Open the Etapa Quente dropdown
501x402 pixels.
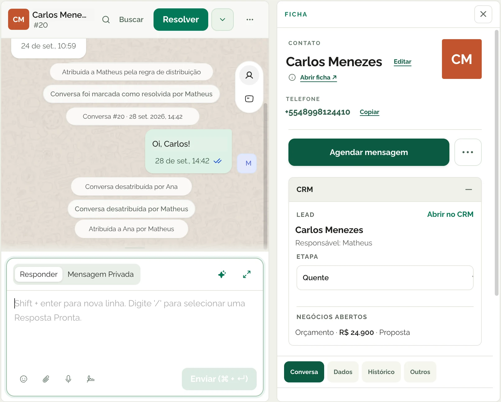(x=385, y=278)
